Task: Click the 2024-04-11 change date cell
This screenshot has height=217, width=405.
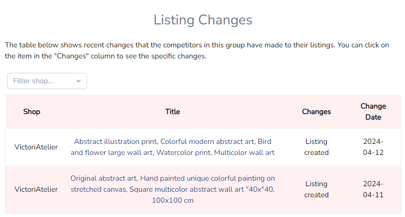Action: coord(373,189)
